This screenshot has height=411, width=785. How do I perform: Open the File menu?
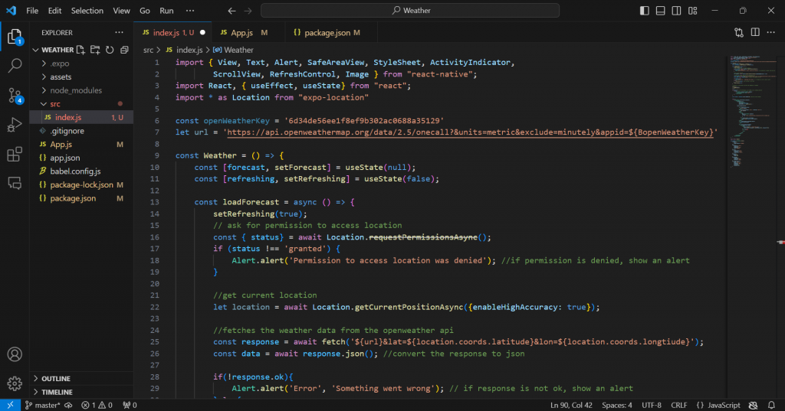point(32,11)
